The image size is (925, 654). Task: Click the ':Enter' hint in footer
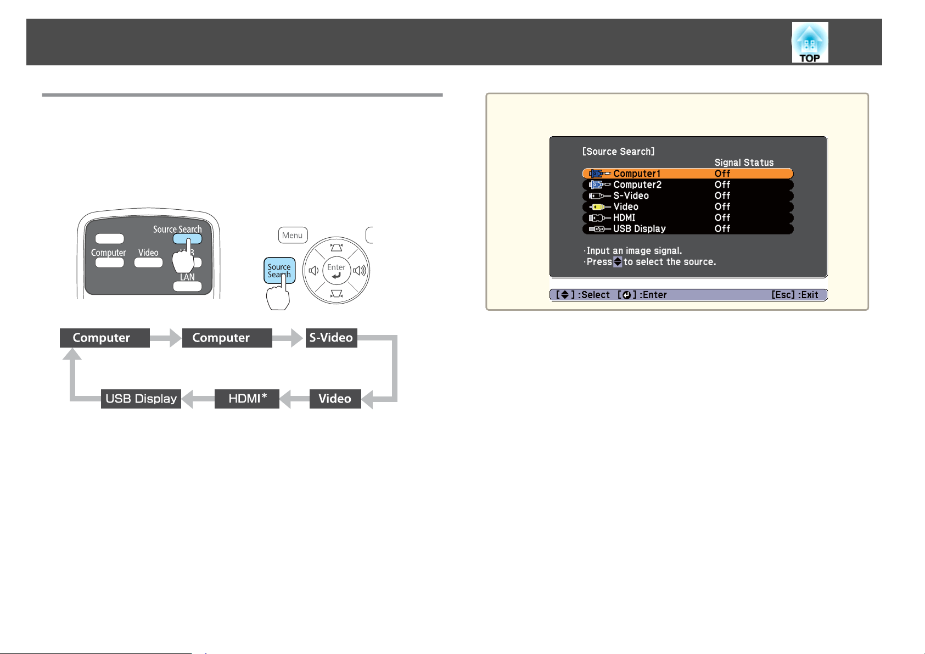(653, 295)
